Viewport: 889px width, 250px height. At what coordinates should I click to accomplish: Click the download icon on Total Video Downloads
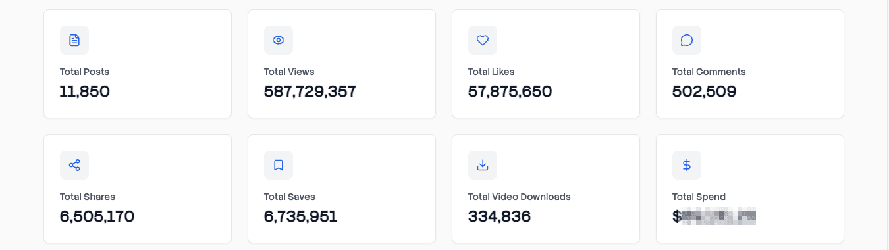(x=483, y=165)
